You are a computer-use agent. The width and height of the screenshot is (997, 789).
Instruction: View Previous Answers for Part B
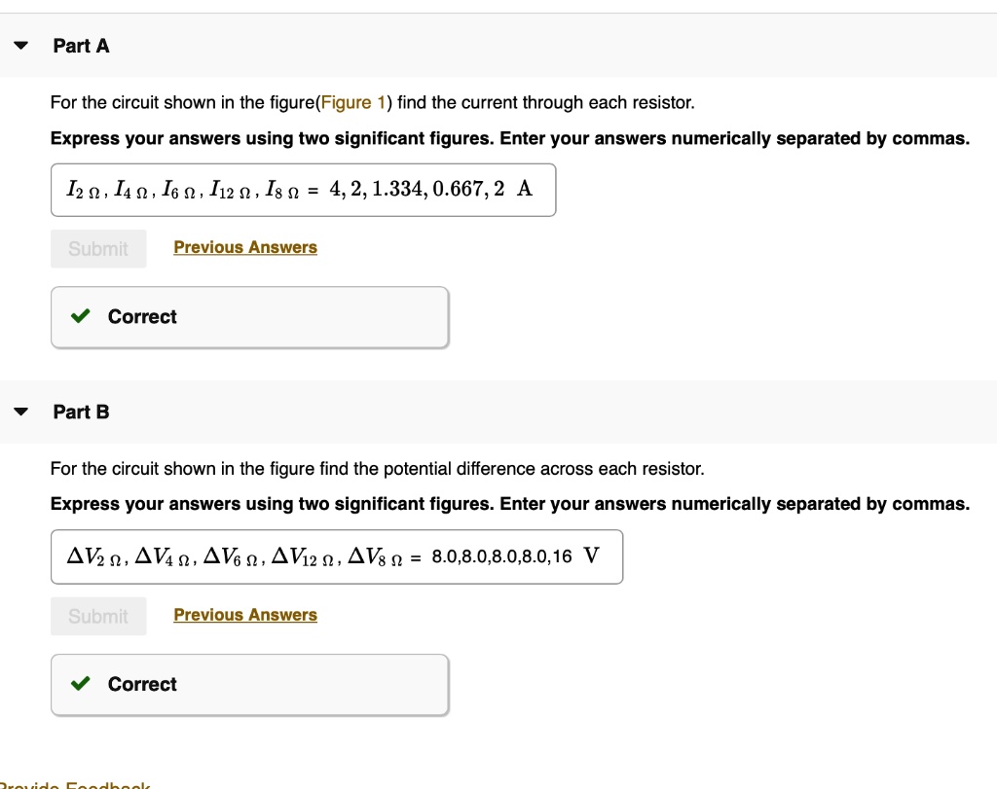click(245, 615)
